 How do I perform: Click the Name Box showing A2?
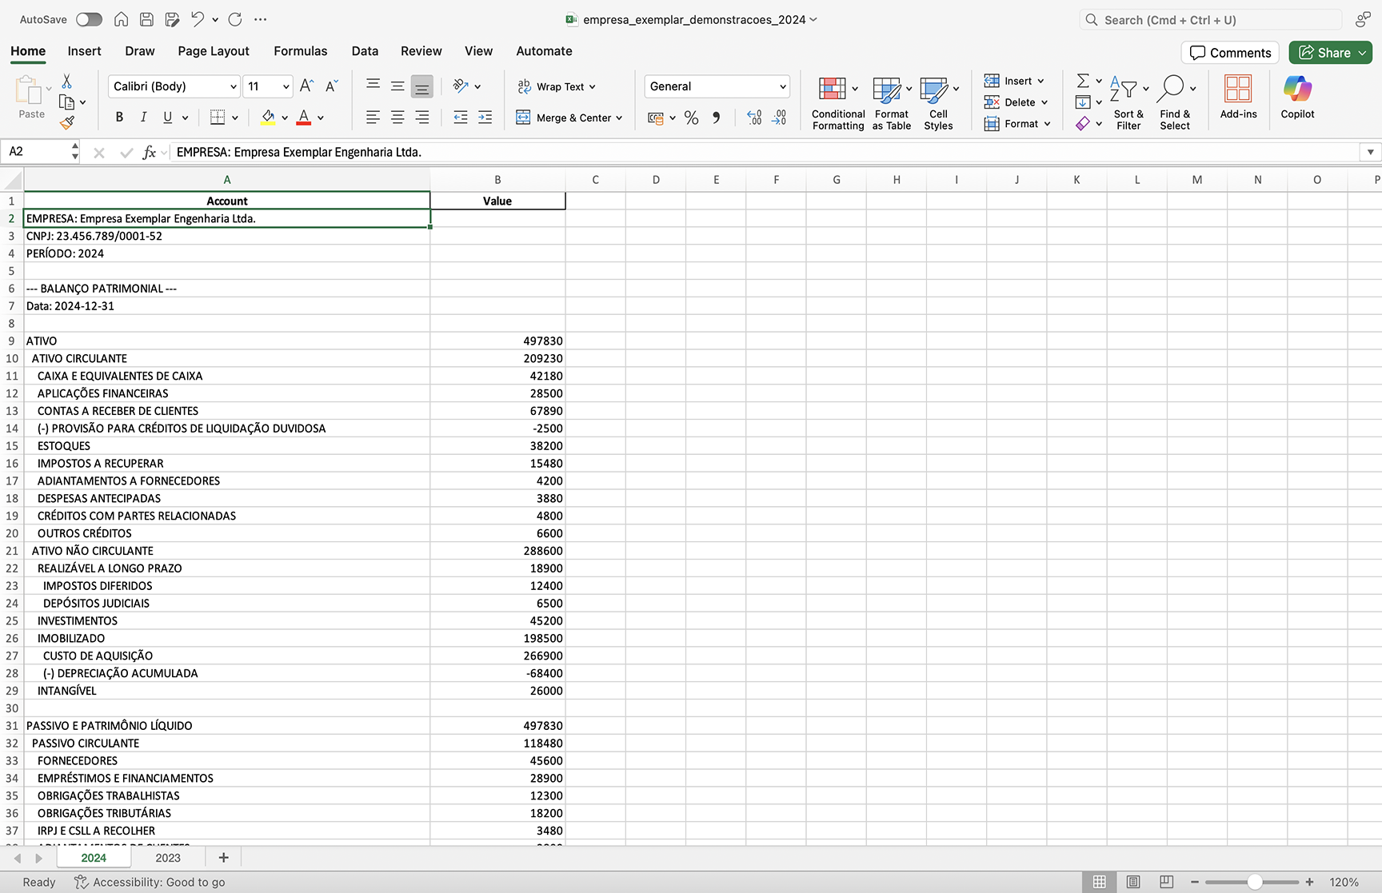[x=38, y=151]
